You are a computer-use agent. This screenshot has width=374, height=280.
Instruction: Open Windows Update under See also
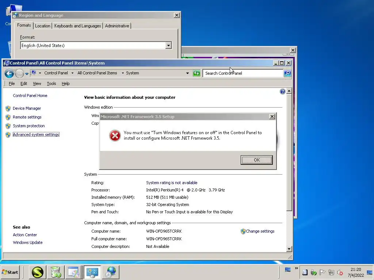pyautogui.click(x=28, y=242)
